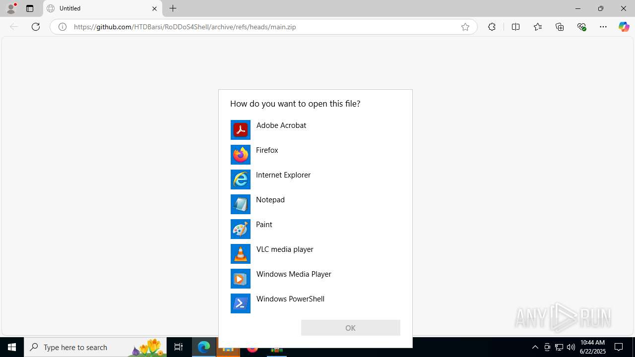The width and height of the screenshot is (635, 357).
Task: Open Settings and more ellipsis menu
Action: point(603,27)
